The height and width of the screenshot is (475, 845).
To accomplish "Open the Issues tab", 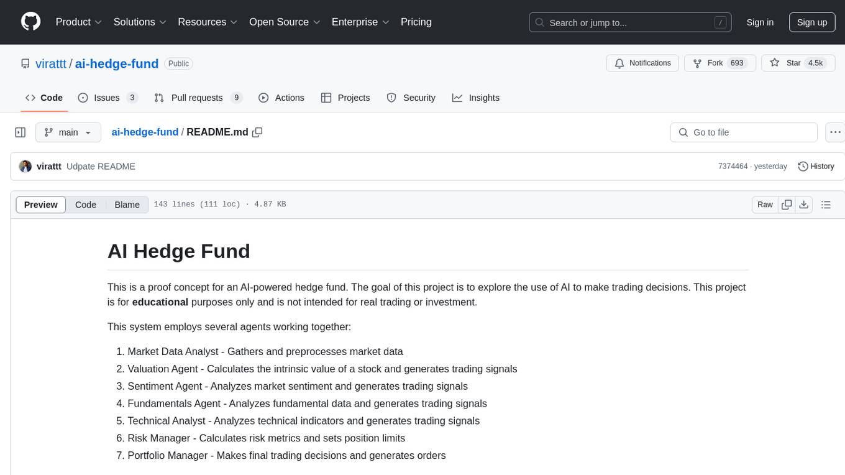I will coord(107,98).
